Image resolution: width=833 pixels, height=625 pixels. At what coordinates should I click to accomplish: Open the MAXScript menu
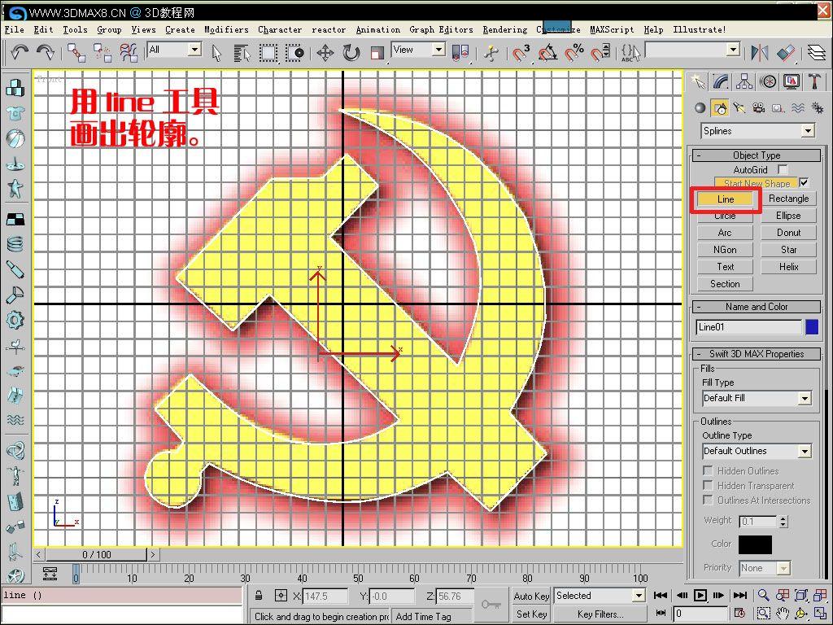(x=612, y=30)
